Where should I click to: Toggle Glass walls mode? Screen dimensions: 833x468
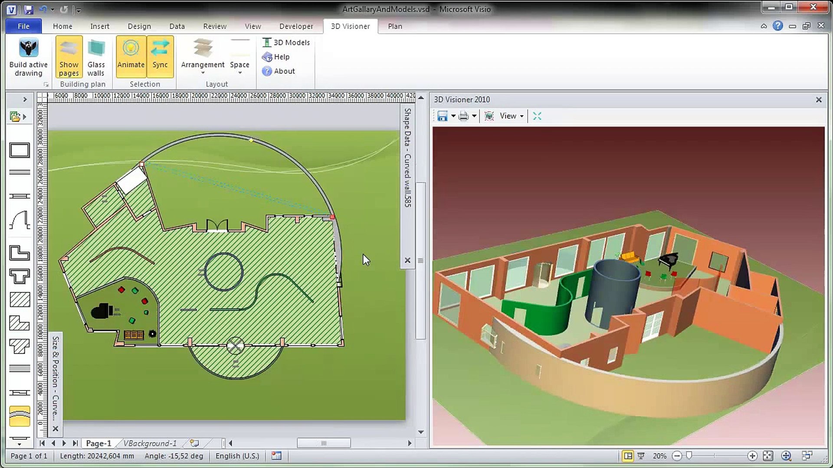[96, 57]
